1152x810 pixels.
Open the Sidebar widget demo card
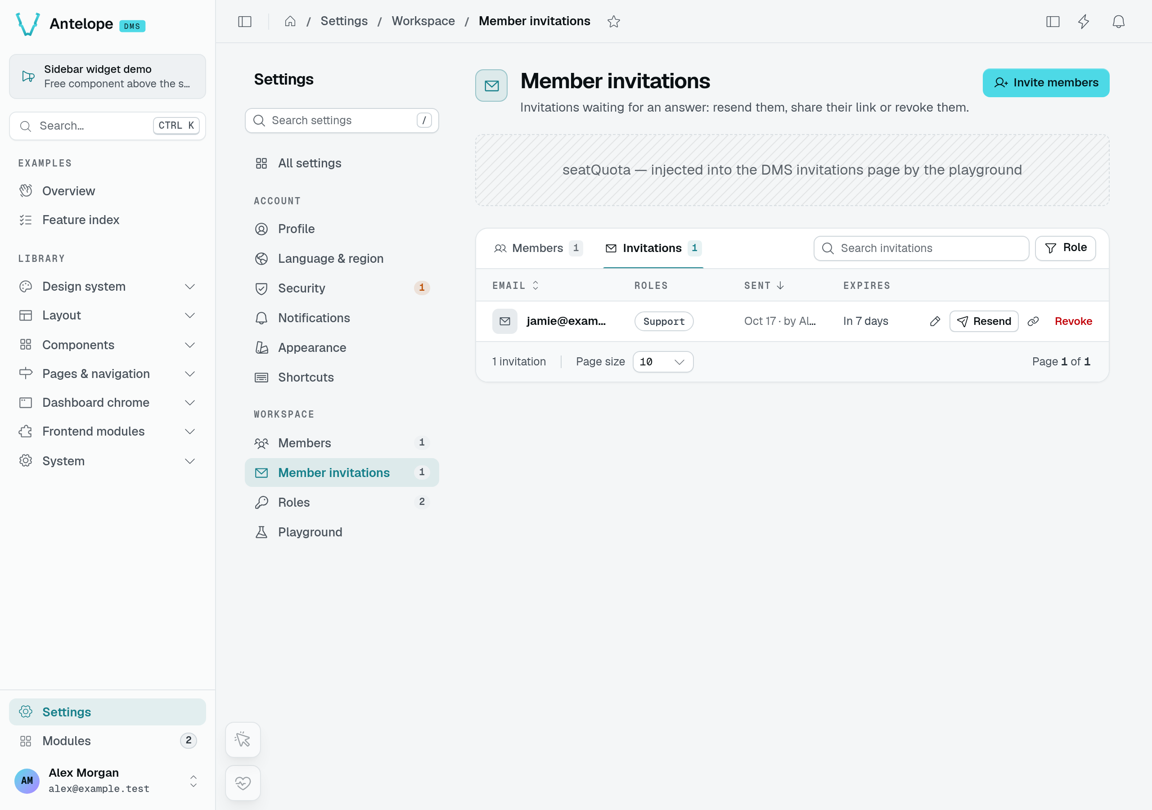click(x=108, y=76)
